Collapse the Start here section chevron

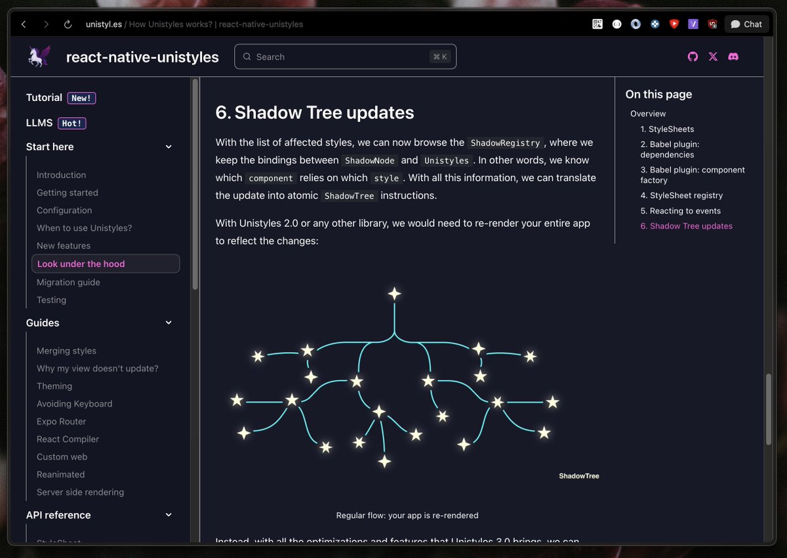169,147
